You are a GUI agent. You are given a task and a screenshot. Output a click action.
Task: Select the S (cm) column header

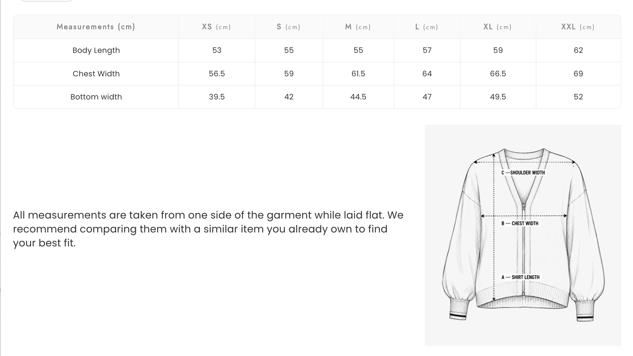tap(288, 27)
